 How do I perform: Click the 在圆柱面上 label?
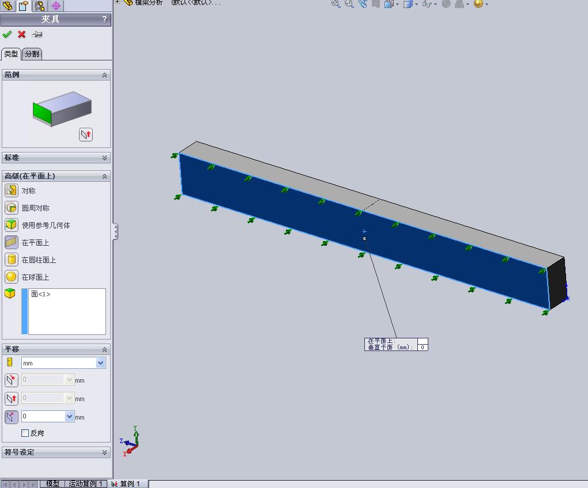(x=39, y=260)
